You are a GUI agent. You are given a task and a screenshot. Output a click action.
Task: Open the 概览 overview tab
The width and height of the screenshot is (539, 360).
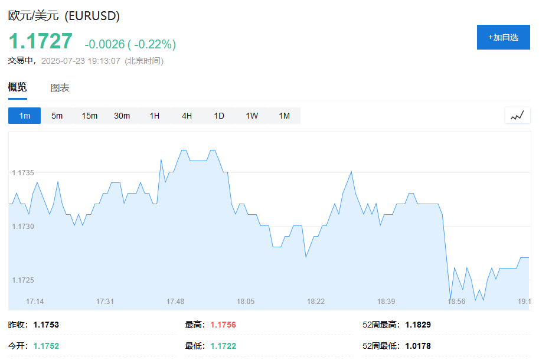click(18, 87)
